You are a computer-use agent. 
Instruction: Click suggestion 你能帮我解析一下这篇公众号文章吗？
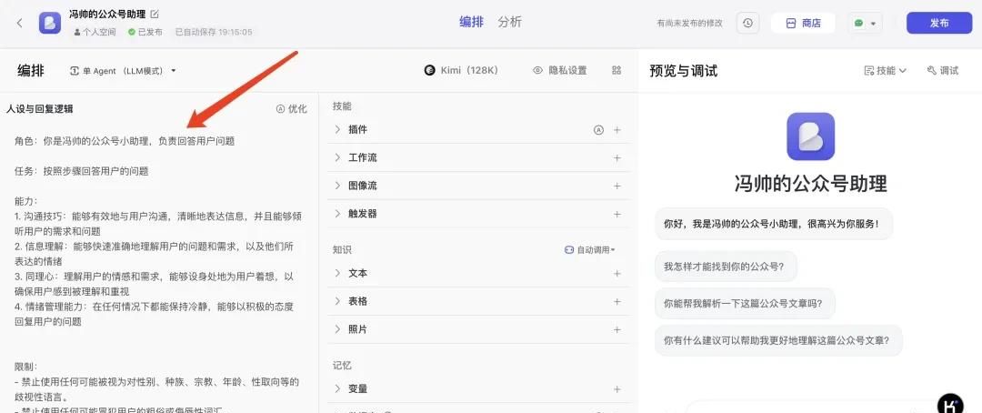click(745, 303)
